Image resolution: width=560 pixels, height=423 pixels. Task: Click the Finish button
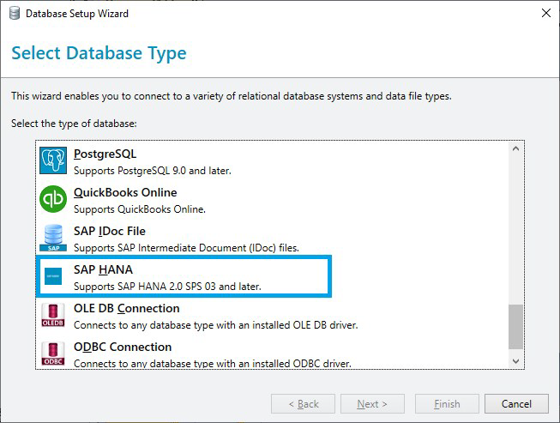coord(447,404)
